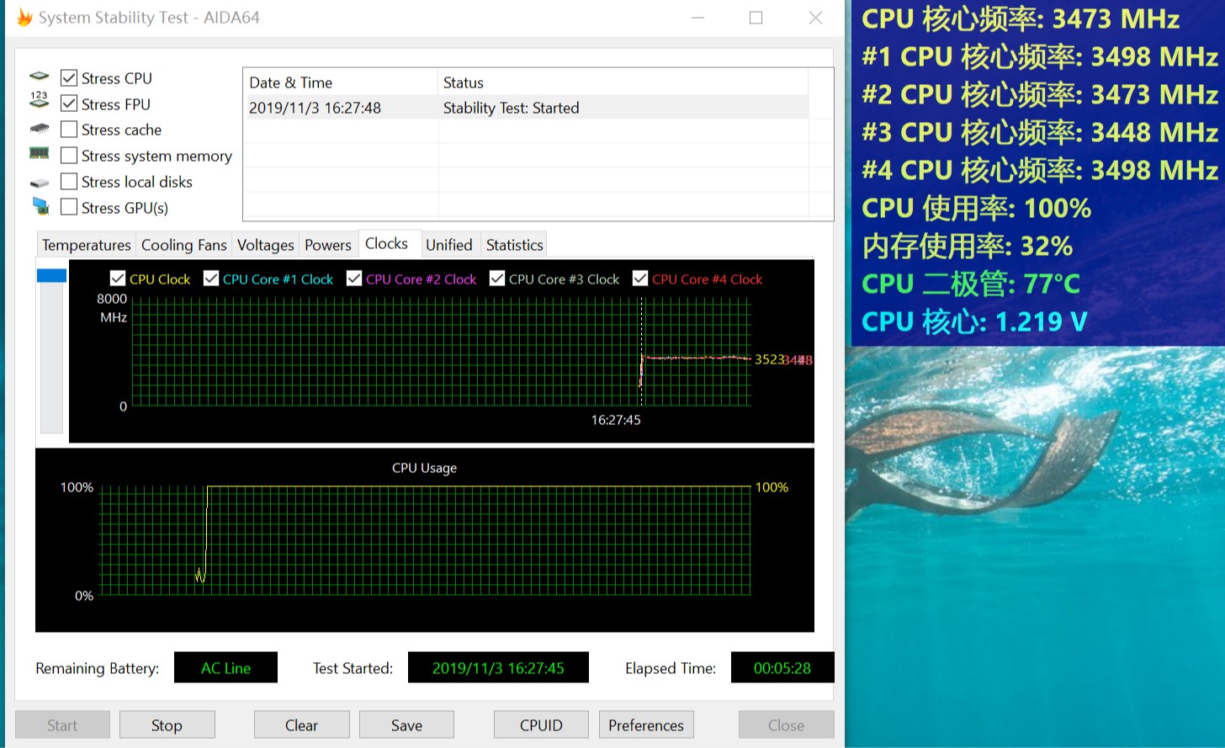Click the disk drive icon beside Stress local disks
1225x748 pixels.
pyautogui.click(x=39, y=183)
